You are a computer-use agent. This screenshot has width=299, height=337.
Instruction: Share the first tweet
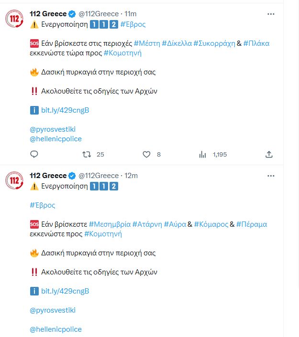[x=269, y=154]
